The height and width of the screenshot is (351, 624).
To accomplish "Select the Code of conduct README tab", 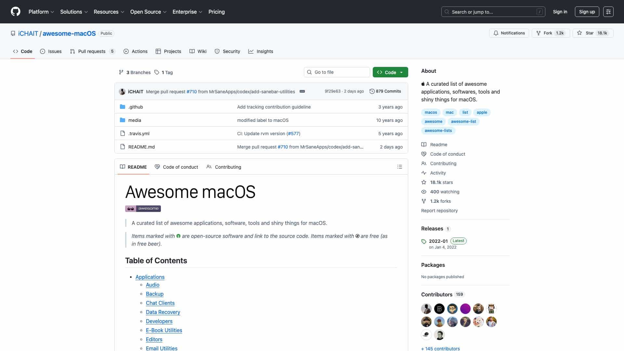I will [x=176, y=167].
